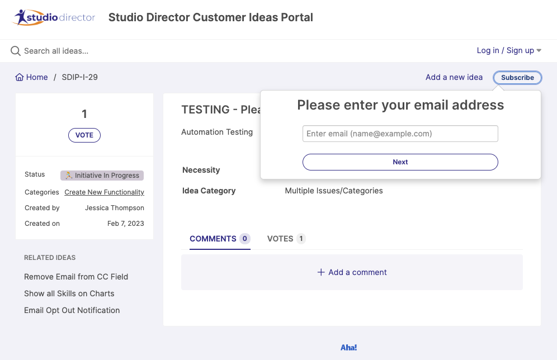Click the plus icon next to Add a comment

coord(320,272)
